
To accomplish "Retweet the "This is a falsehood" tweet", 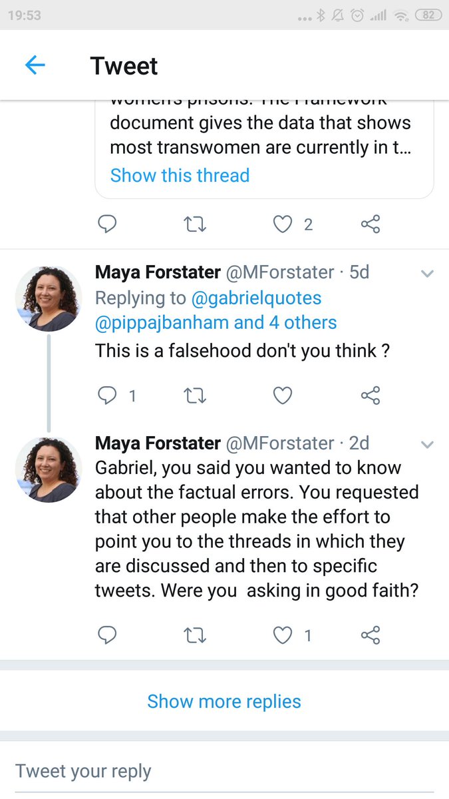I will pos(194,396).
